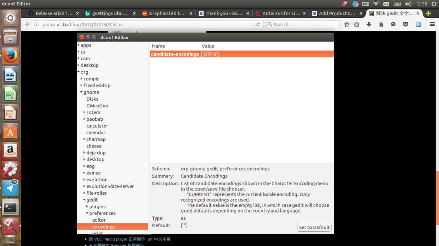This screenshot has height=246, width=439.
Task: Launch LibreOffice Writer from the dock
Action: [10, 75]
